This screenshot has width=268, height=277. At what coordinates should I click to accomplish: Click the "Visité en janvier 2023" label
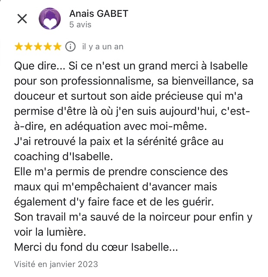click(x=56, y=264)
